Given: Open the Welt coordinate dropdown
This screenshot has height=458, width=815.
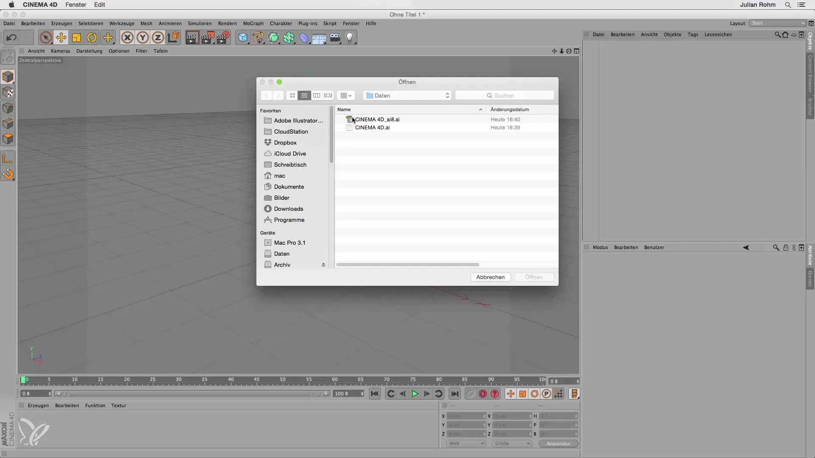Looking at the screenshot, I should click(x=466, y=444).
